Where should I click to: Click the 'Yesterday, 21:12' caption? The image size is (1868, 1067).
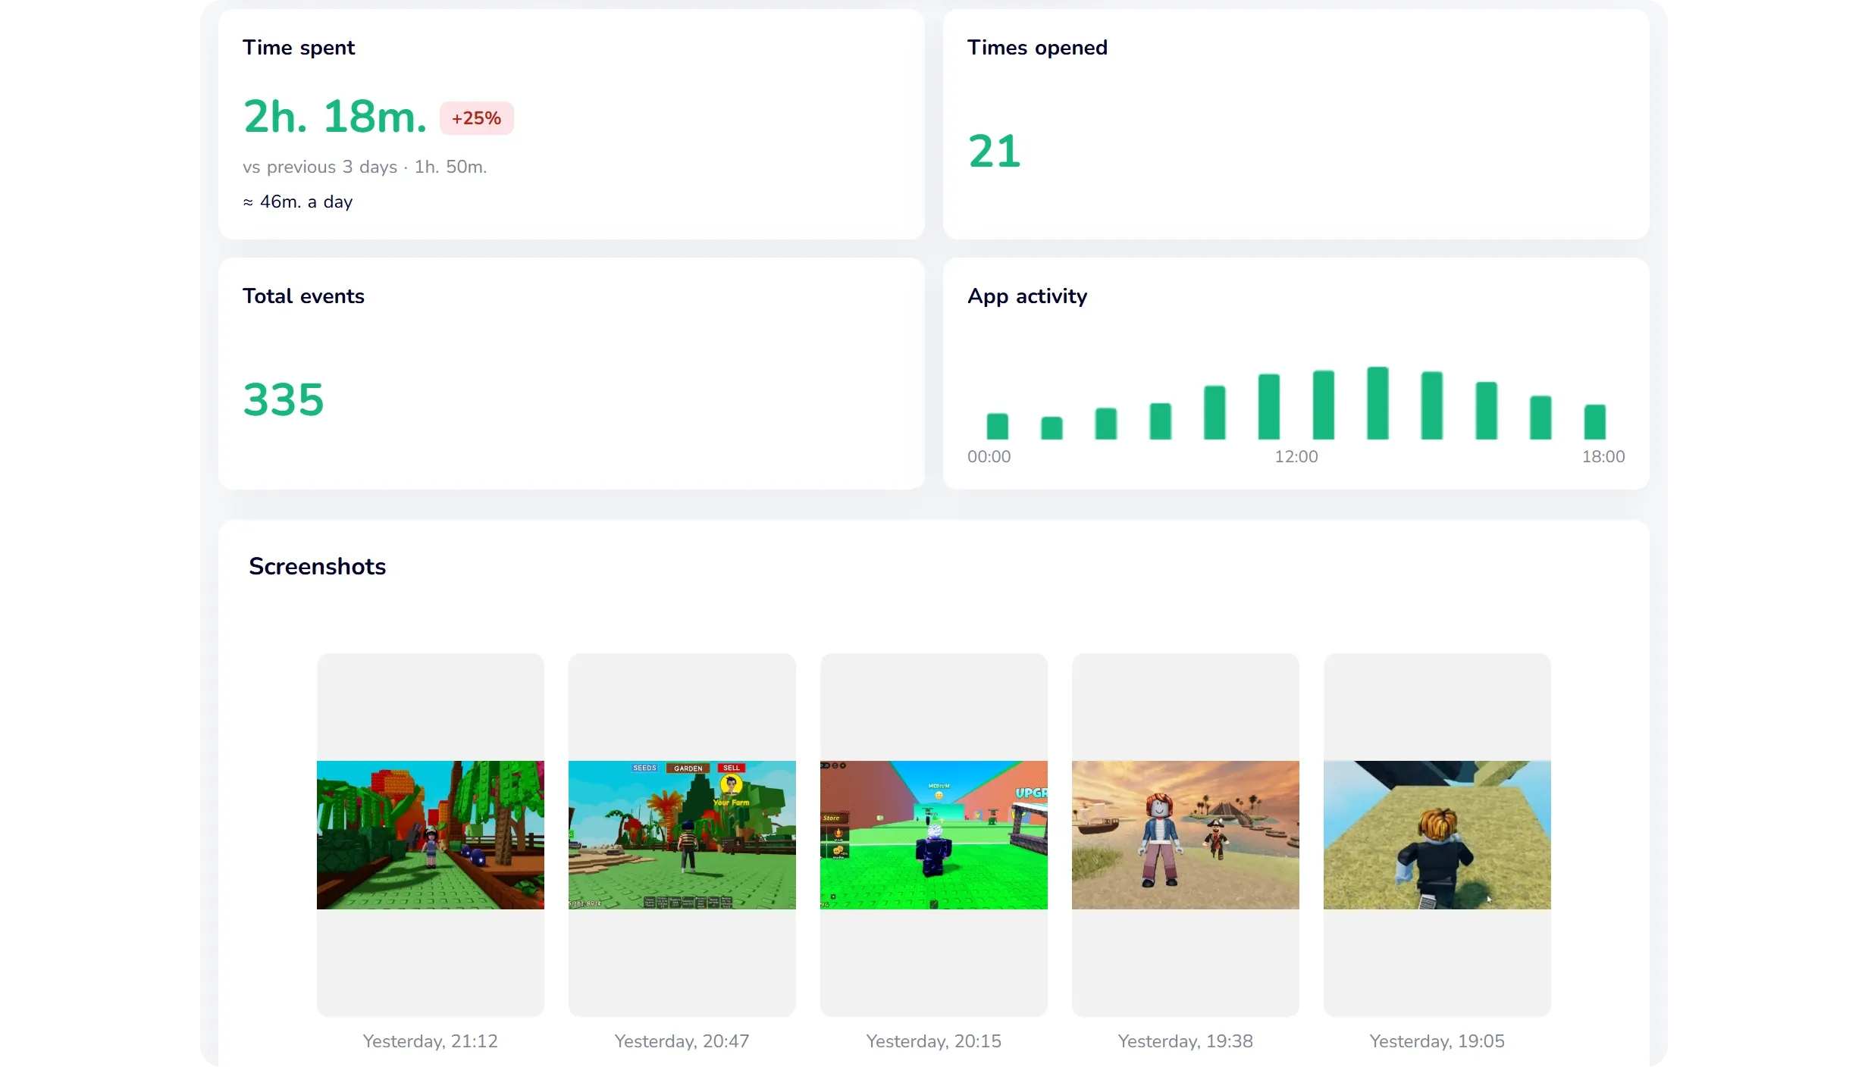(x=431, y=1041)
